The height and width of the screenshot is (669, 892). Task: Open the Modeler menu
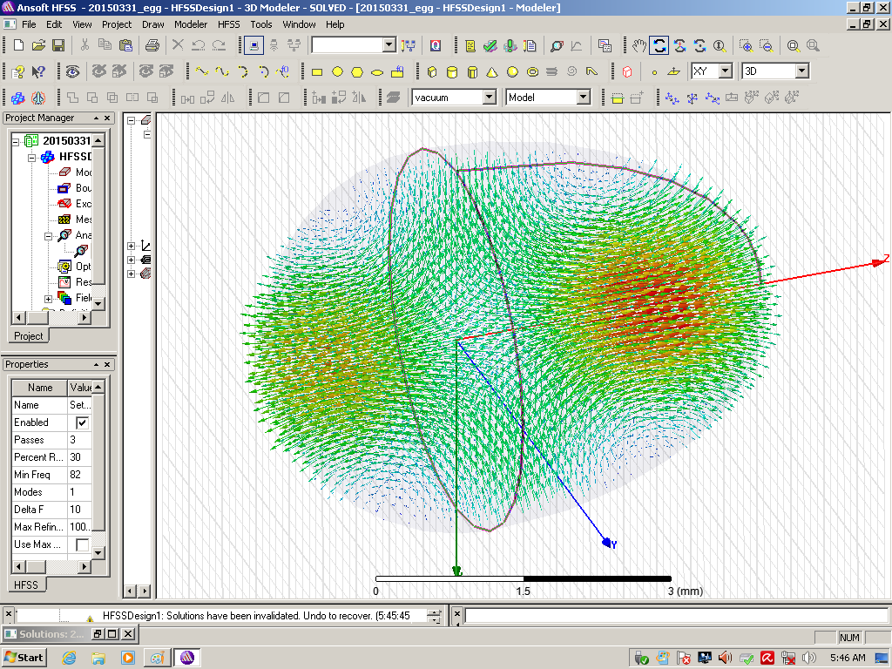click(191, 24)
